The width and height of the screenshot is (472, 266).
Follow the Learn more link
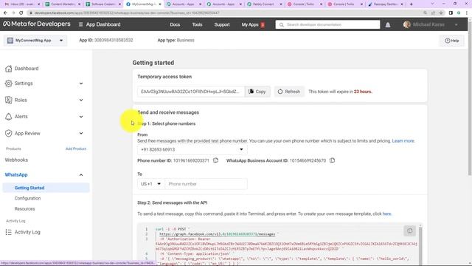(403, 141)
